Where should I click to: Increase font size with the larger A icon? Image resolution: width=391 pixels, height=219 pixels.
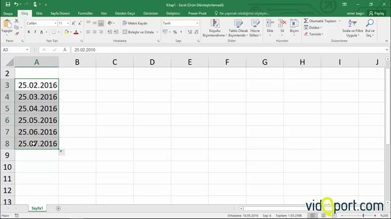click(73, 23)
